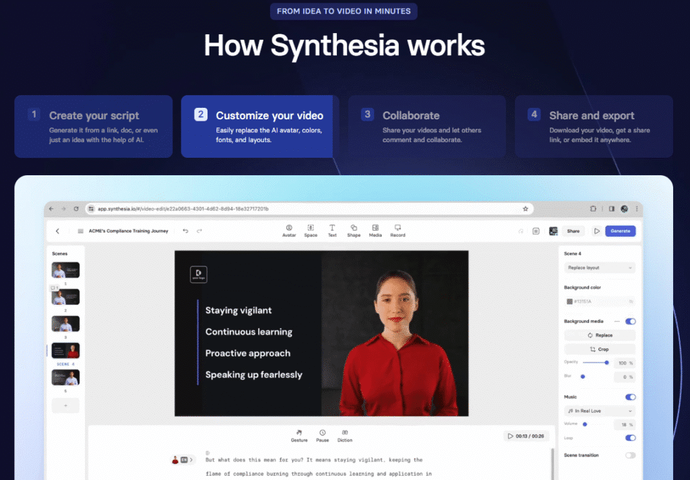690x480 pixels.
Task: Open Replace layout dropdown
Action: coord(600,268)
